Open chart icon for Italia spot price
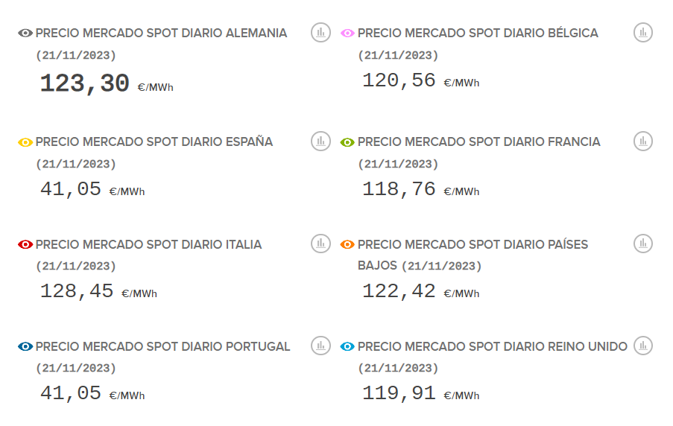Screen dimensions: 673x426 320,243
